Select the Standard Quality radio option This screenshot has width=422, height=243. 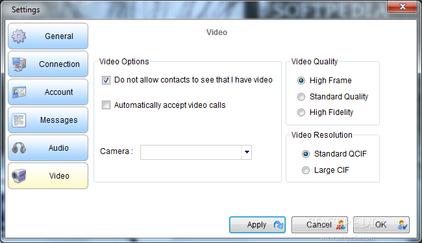point(301,97)
